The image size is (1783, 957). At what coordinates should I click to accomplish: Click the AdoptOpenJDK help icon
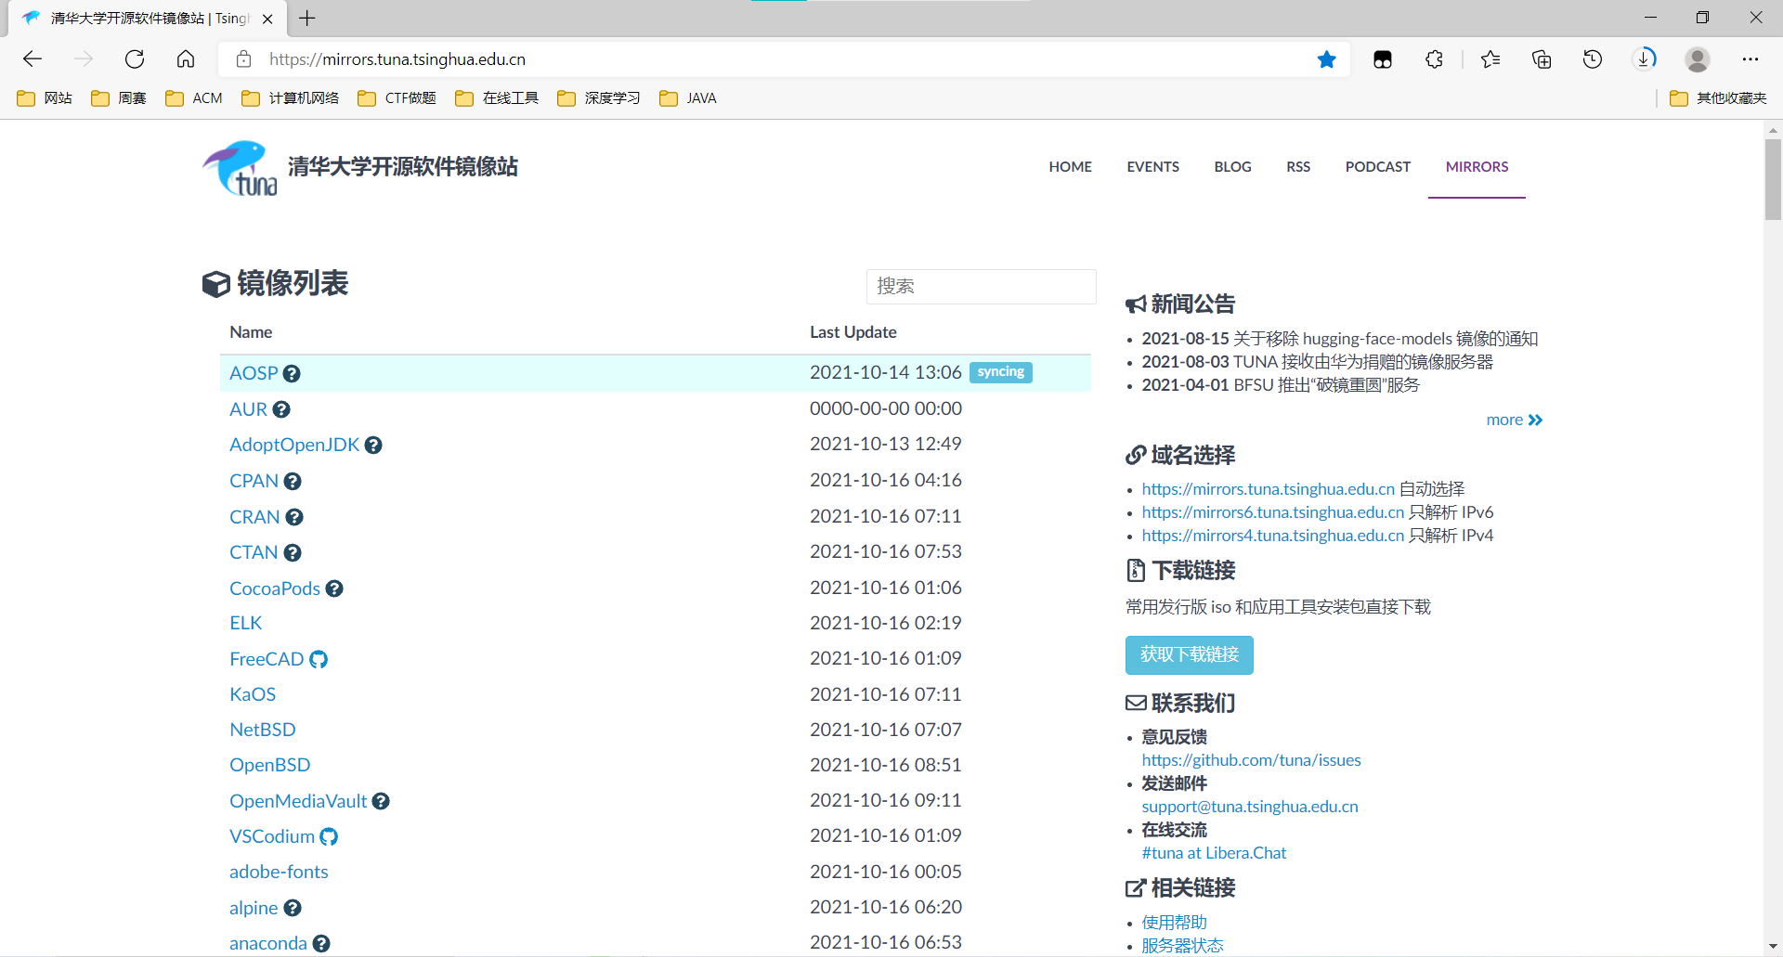(373, 445)
